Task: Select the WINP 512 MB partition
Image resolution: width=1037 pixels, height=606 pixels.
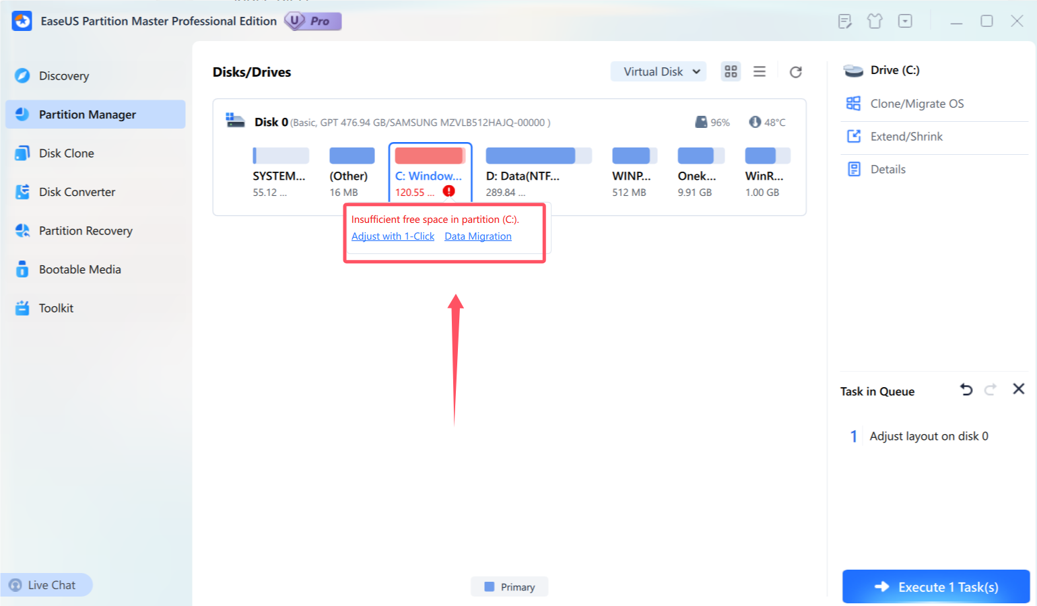Action: (x=634, y=173)
